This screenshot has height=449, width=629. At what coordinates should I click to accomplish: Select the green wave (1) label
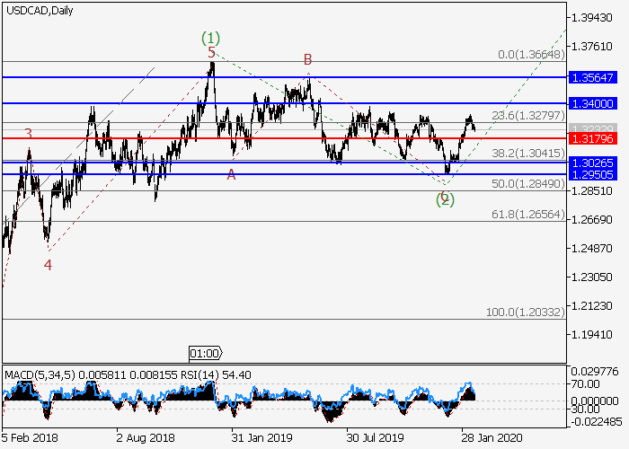point(210,38)
